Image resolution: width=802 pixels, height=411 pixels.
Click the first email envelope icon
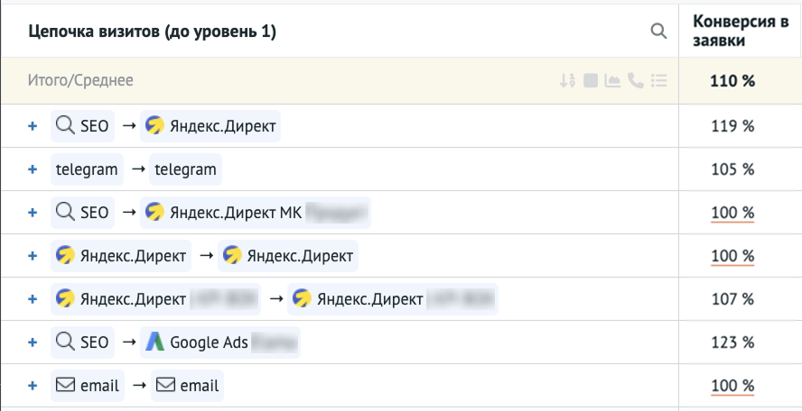tap(65, 386)
